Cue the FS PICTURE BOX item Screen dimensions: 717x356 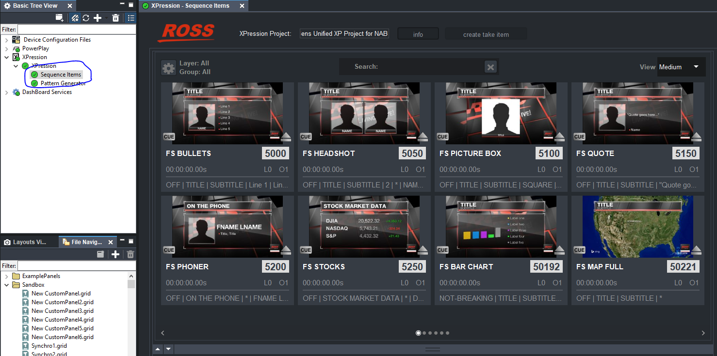442,137
